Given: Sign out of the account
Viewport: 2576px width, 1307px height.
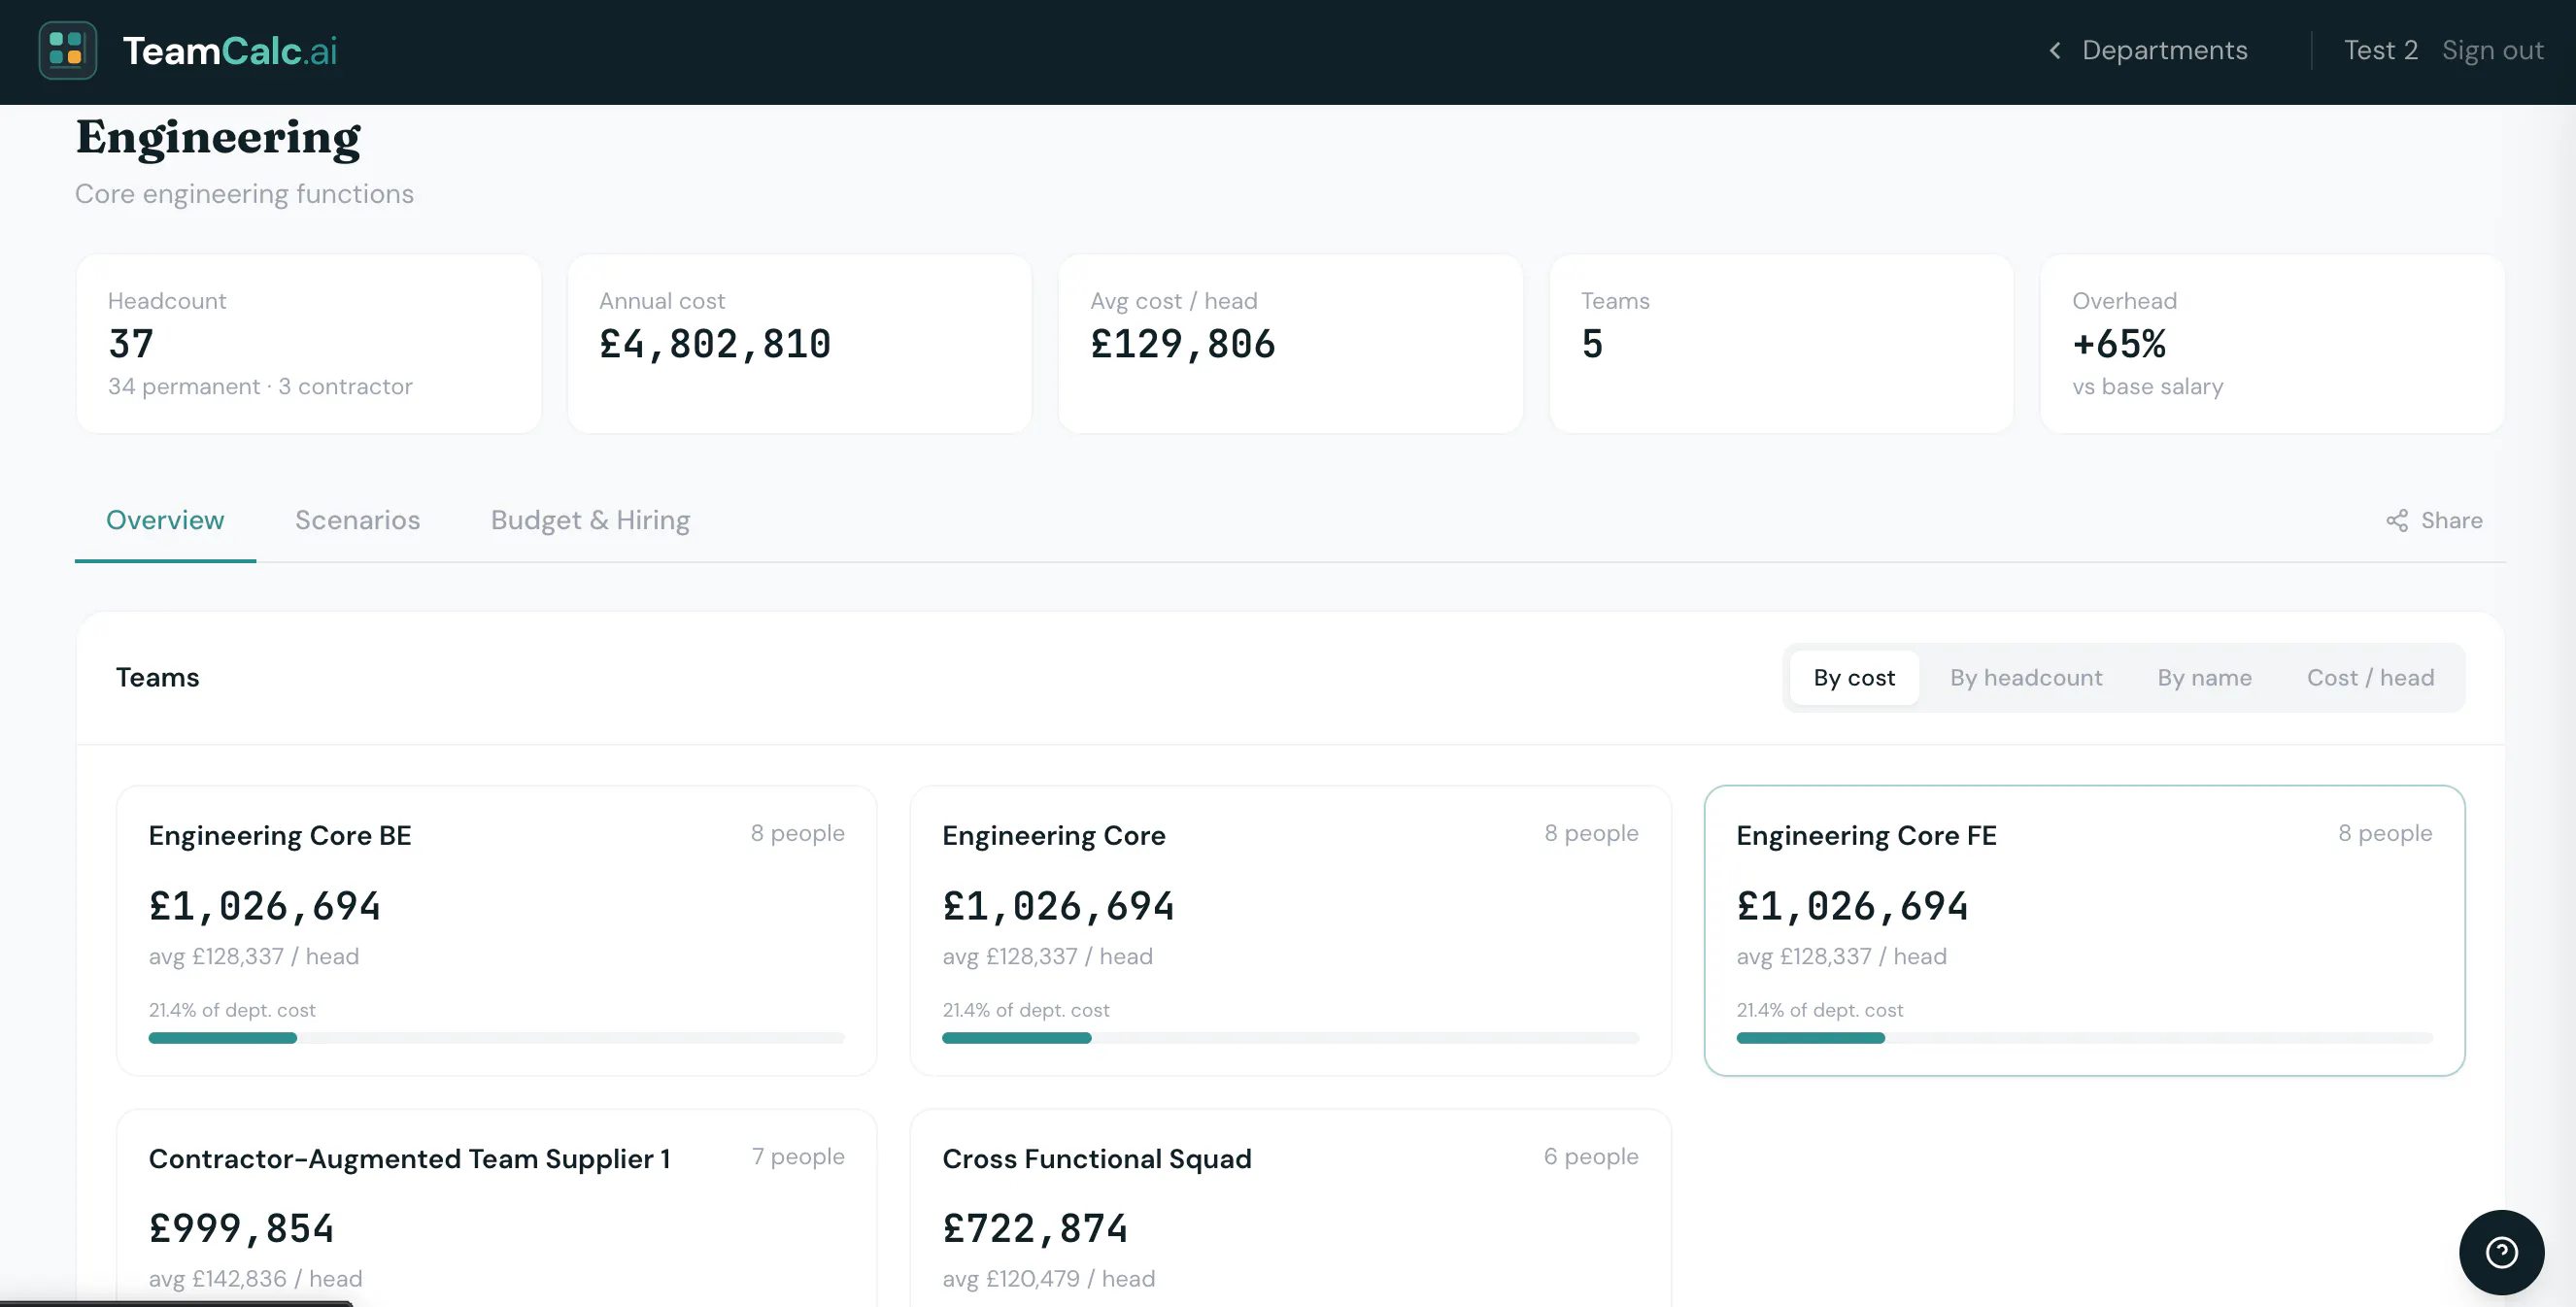Looking at the screenshot, I should coord(2492,50).
